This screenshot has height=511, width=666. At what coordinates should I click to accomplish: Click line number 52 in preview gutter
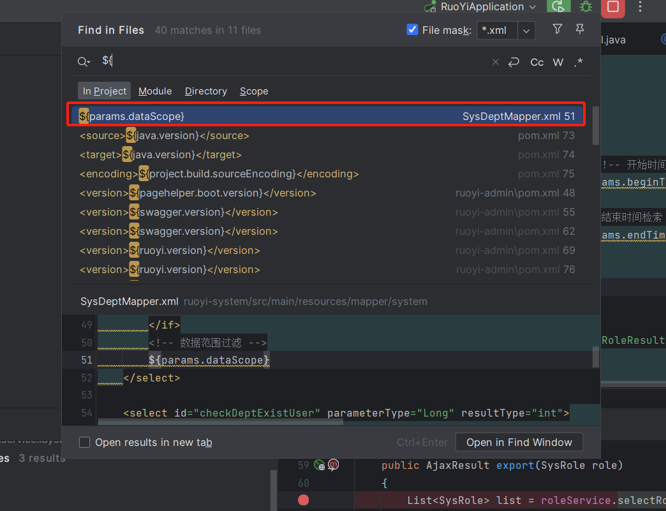click(x=87, y=378)
